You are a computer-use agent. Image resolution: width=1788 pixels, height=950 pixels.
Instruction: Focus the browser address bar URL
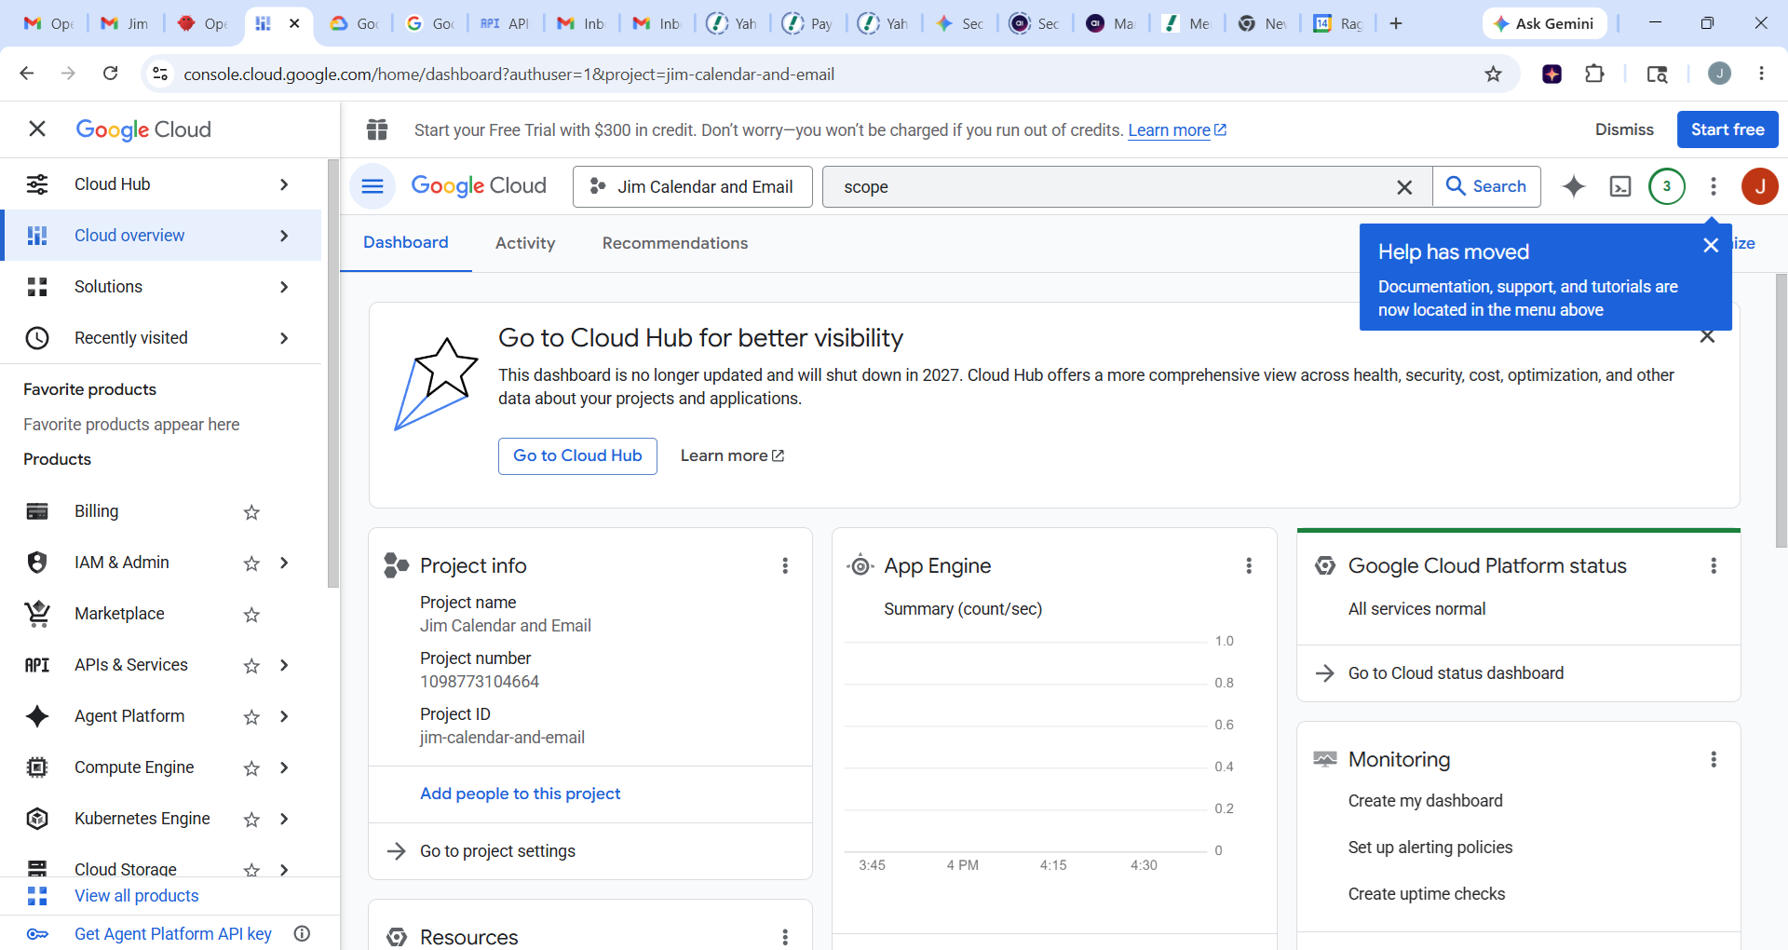coord(508,74)
